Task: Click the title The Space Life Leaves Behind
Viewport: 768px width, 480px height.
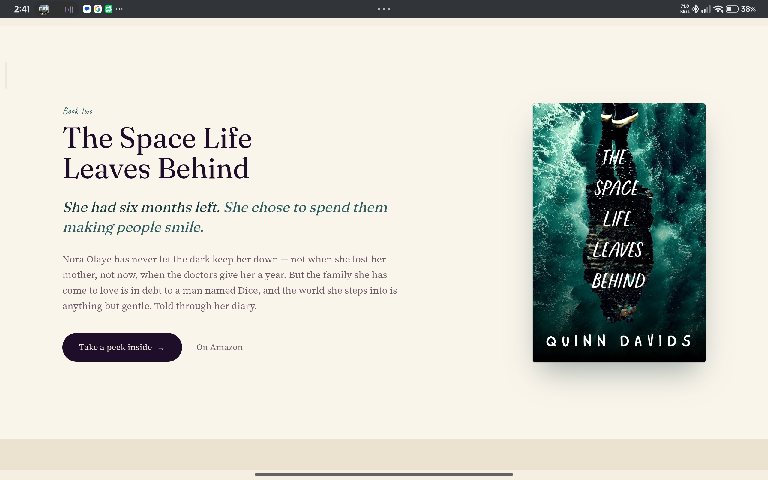Action: click(x=157, y=153)
